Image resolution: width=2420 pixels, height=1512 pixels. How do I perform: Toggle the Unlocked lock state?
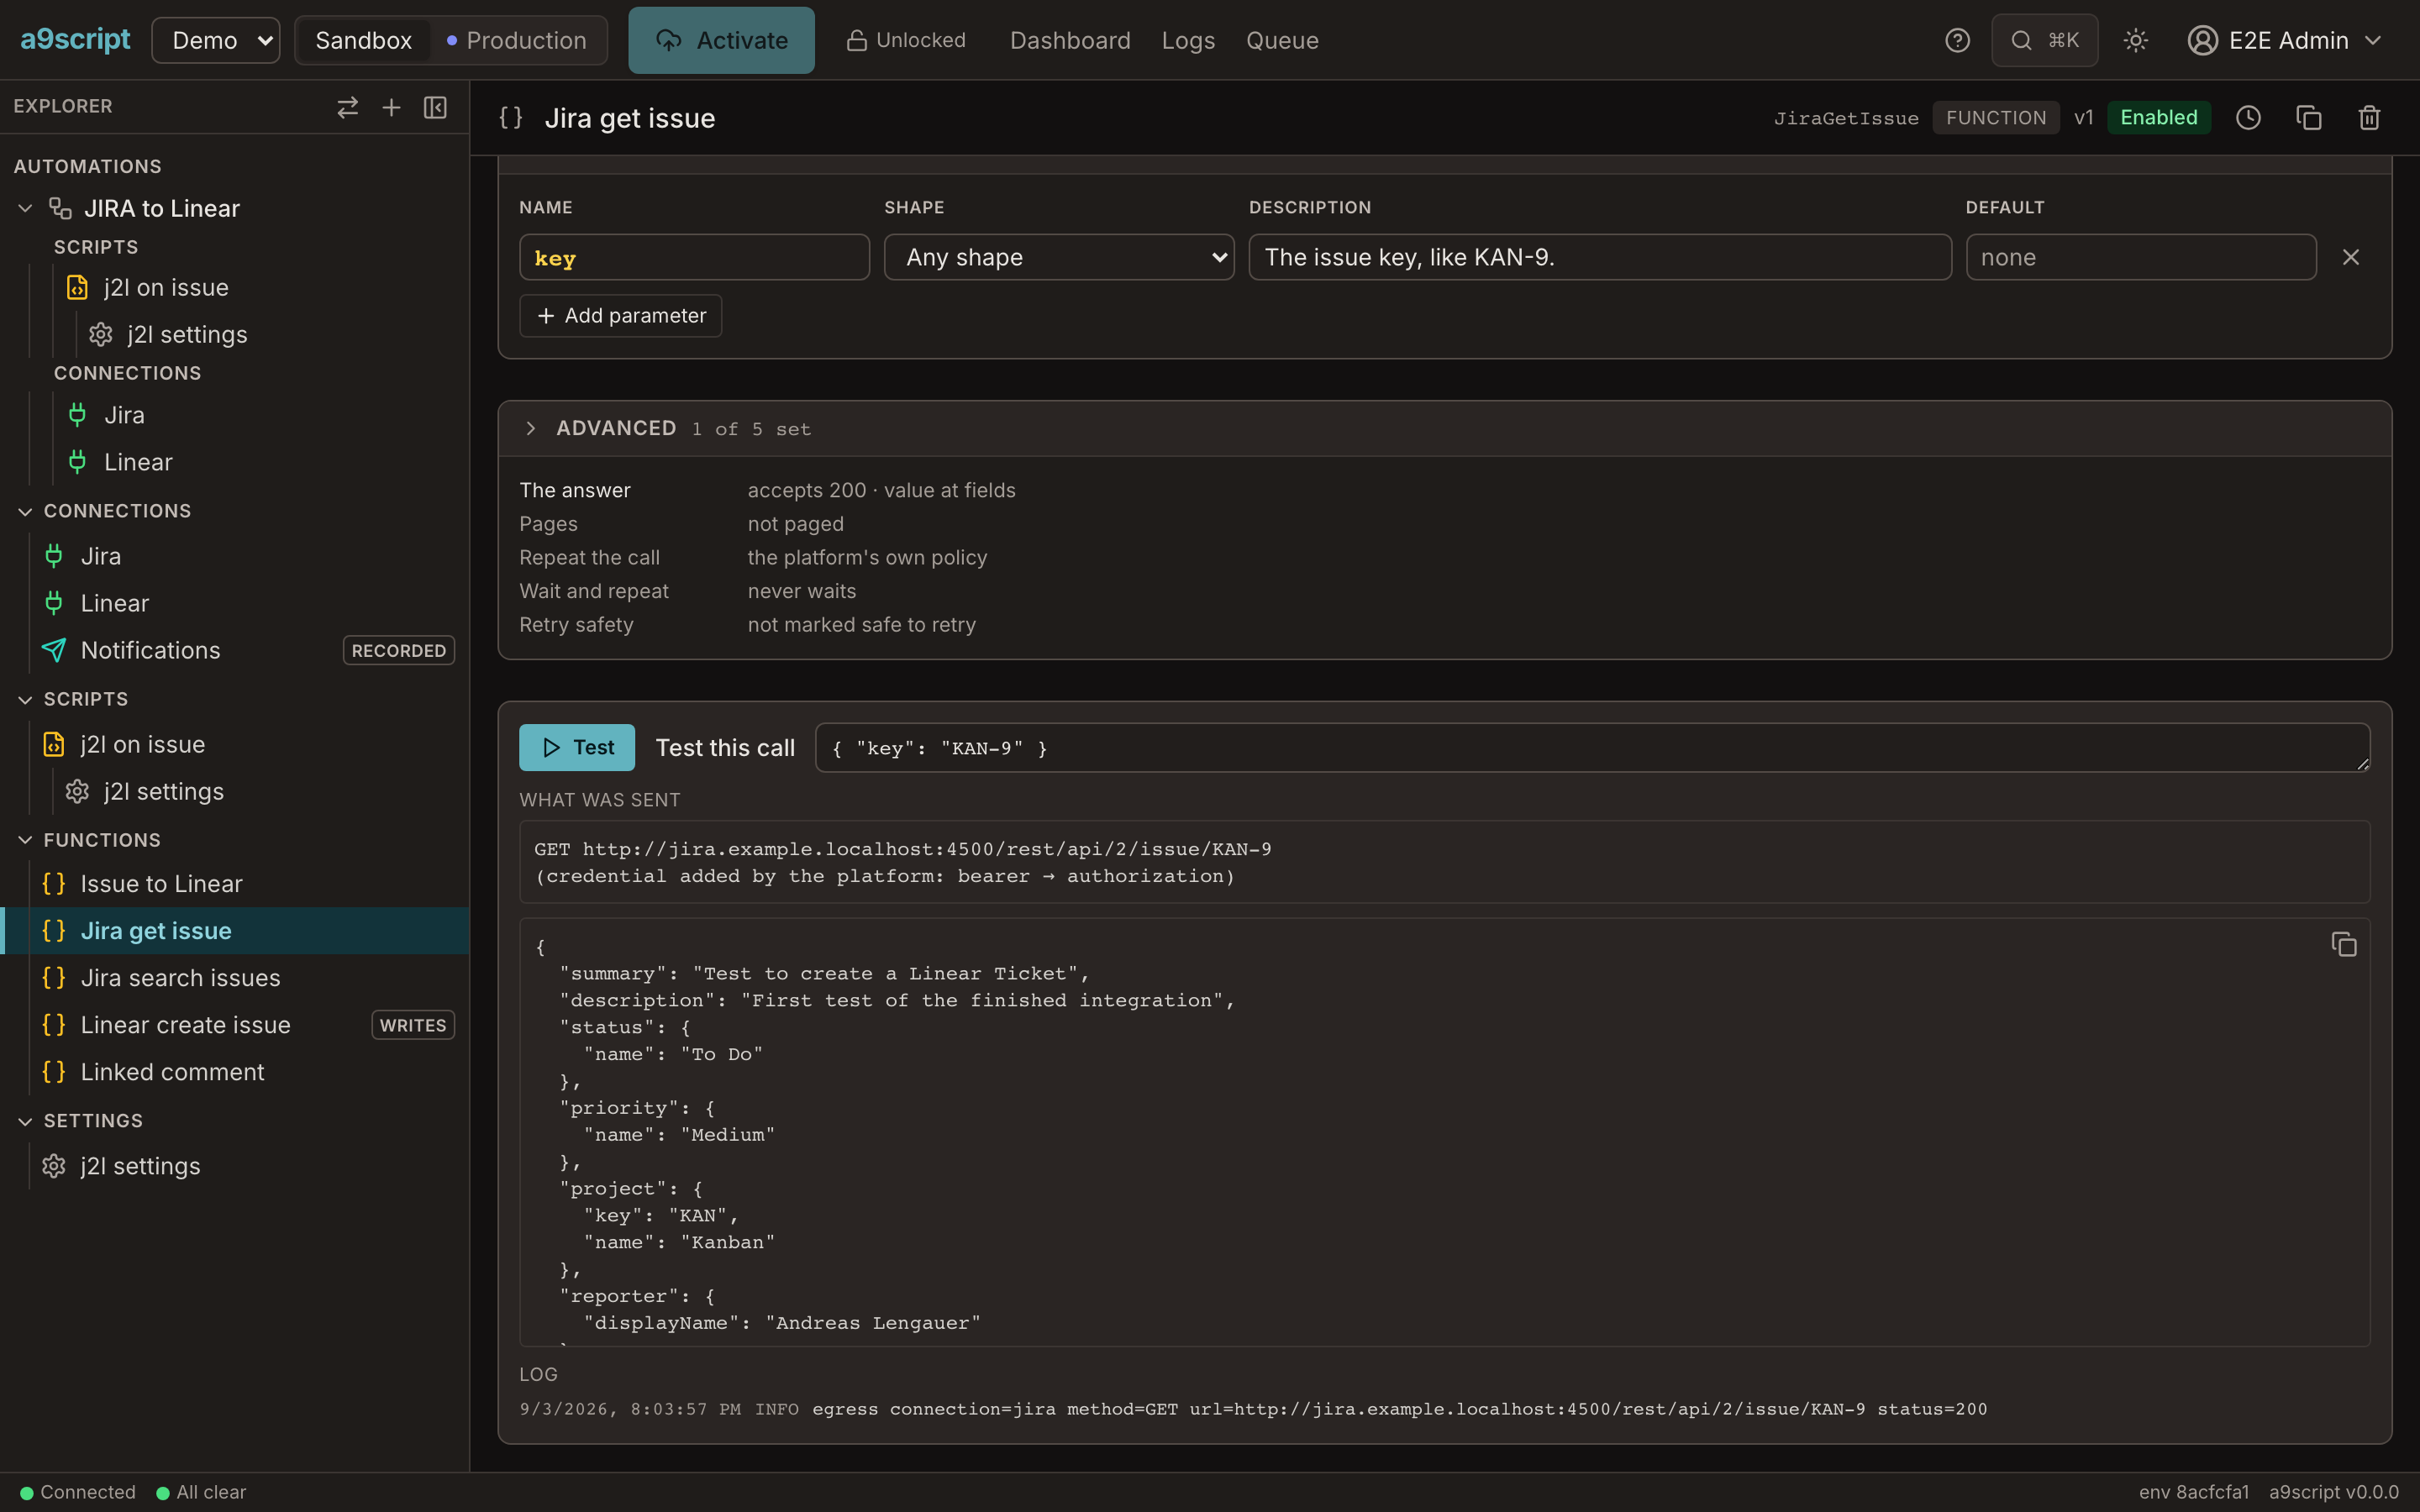pyautogui.click(x=906, y=40)
